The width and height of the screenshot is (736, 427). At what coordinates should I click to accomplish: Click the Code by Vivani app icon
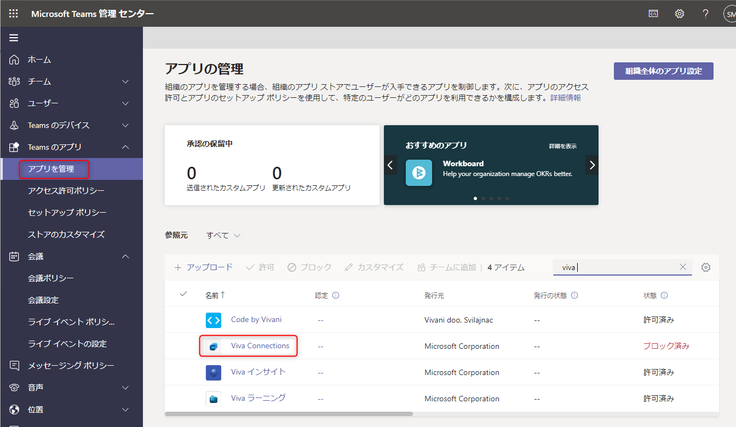(x=214, y=320)
